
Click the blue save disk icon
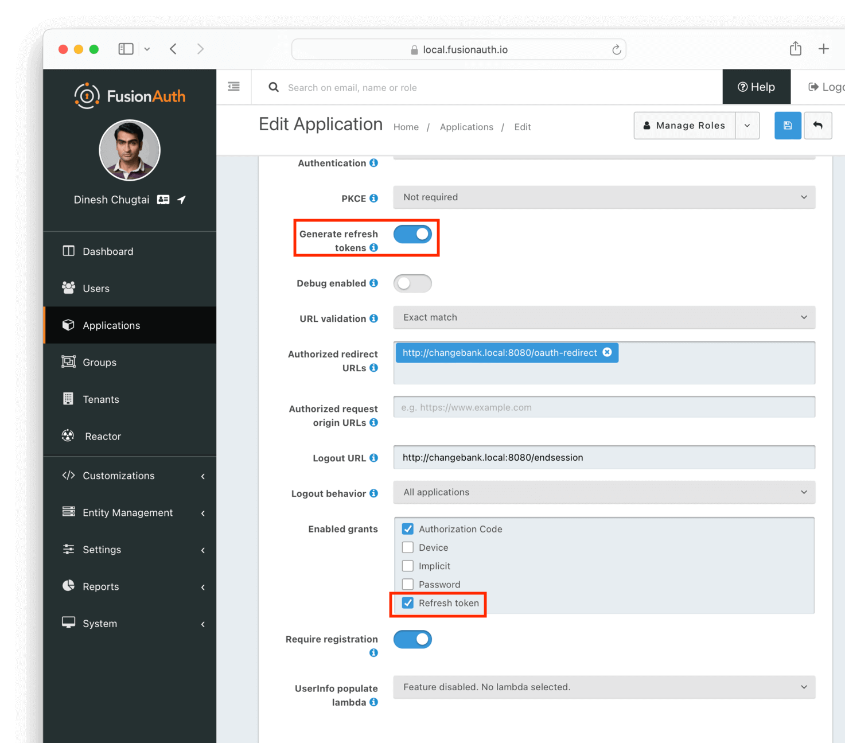point(788,126)
